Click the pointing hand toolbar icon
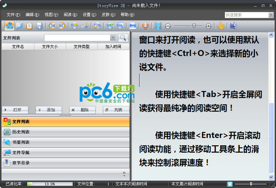 click(221, 26)
